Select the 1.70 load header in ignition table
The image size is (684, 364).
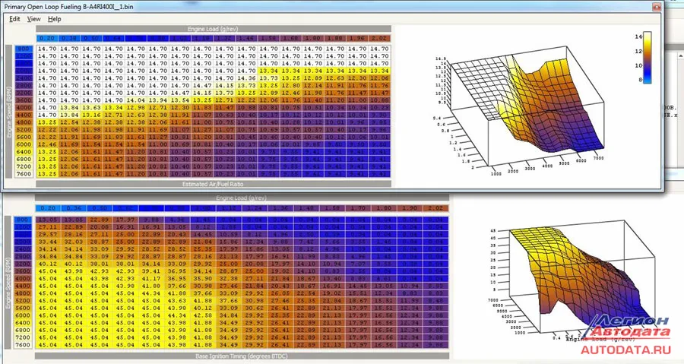tap(358, 208)
